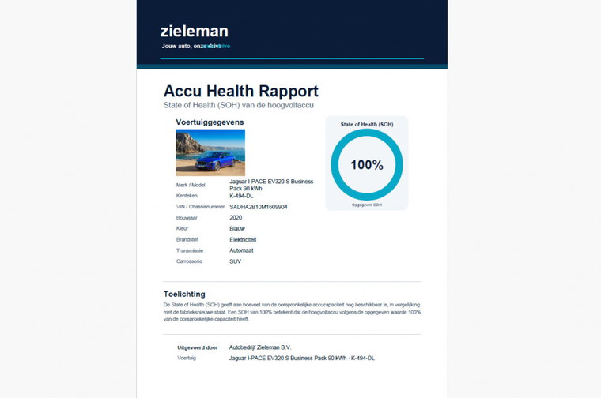Click the 100% State of Health gauge
The height and width of the screenshot is (398, 601).
(x=367, y=164)
